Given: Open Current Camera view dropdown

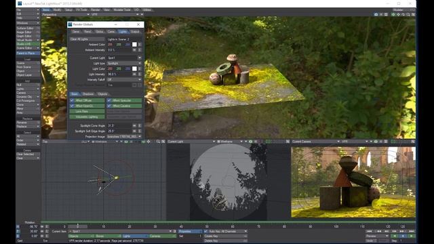Looking at the screenshot, I should (315, 142).
